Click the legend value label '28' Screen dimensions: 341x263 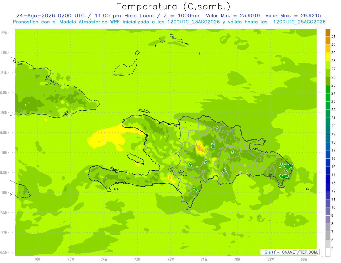(333, 61)
